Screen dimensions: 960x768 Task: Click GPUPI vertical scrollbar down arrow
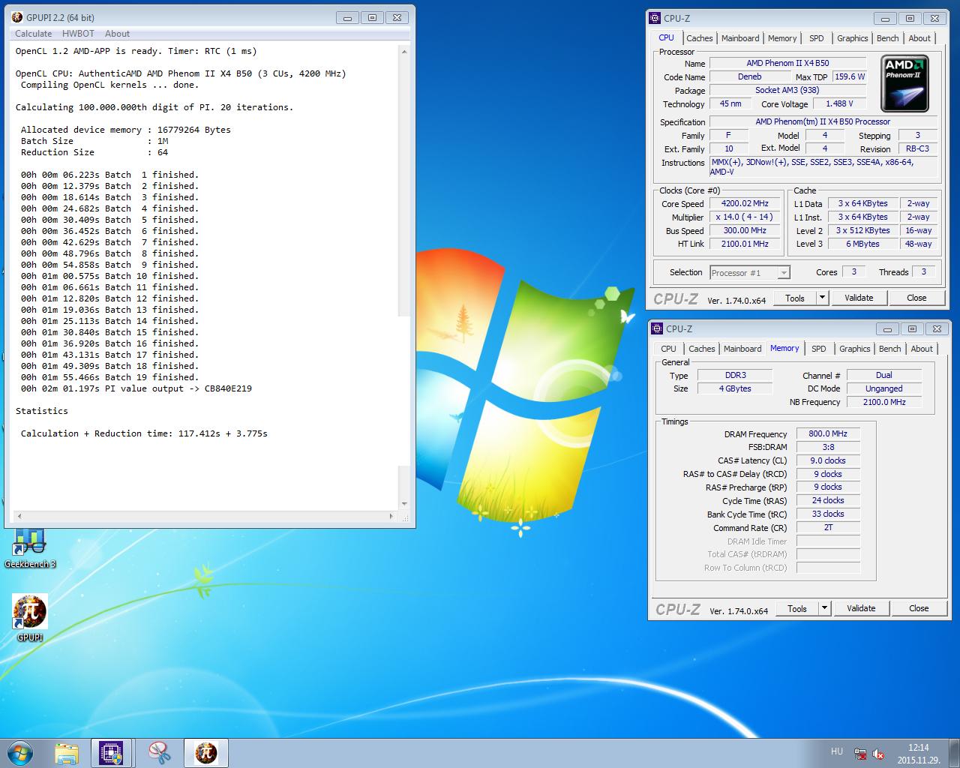point(405,504)
